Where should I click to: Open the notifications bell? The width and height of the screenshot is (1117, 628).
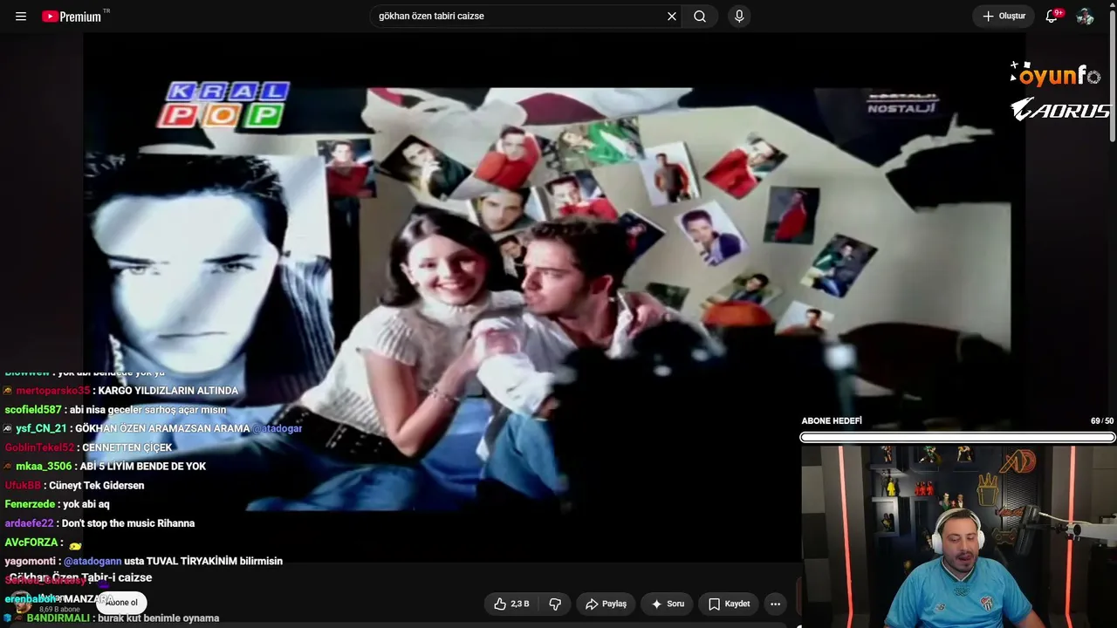point(1052,17)
